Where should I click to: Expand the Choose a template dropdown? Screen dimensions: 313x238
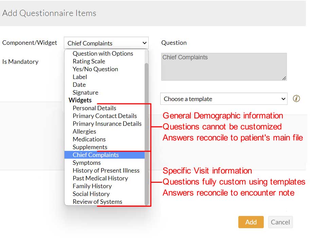pos(224,99)
